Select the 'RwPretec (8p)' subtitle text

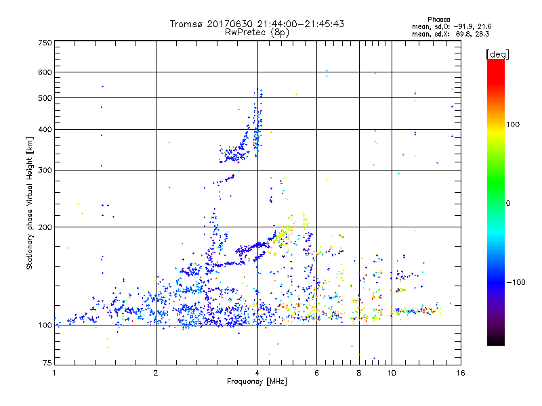coord(257,32)
